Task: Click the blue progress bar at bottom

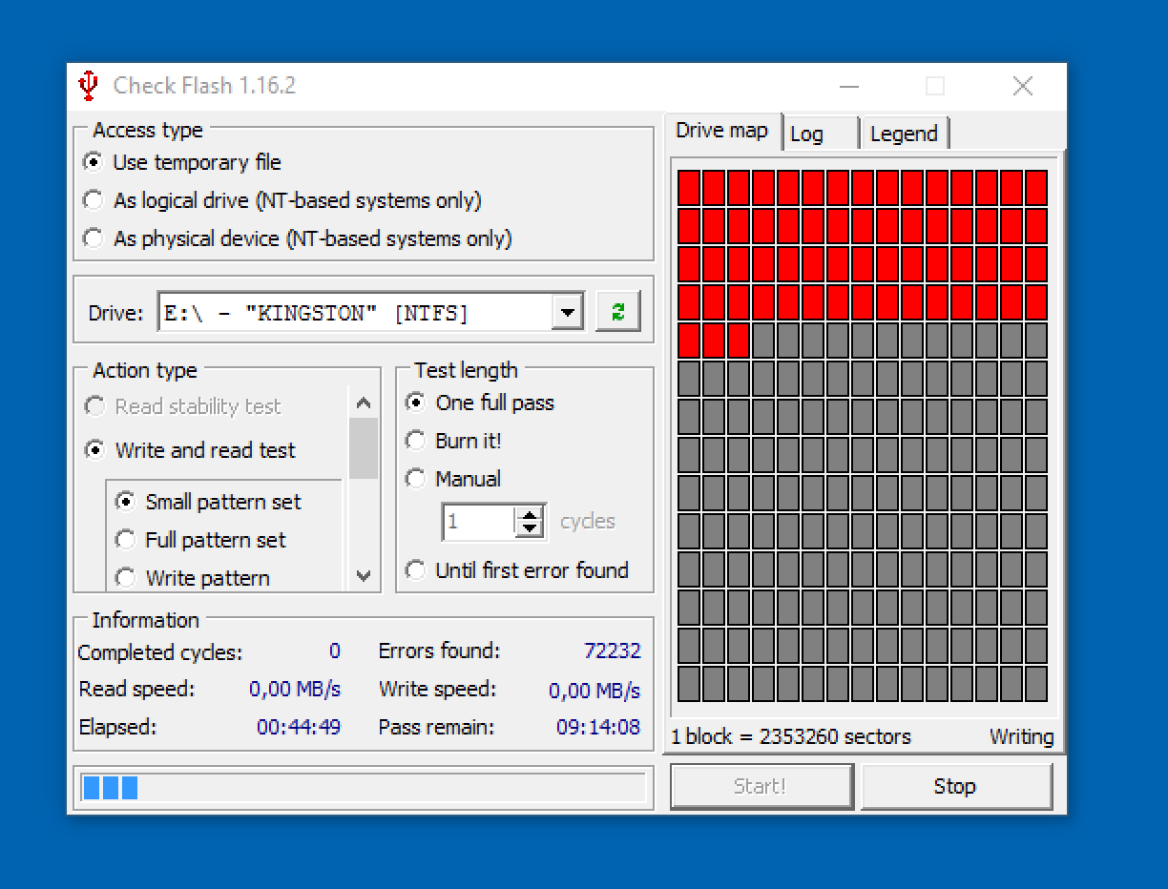Action: coord(364,787)
